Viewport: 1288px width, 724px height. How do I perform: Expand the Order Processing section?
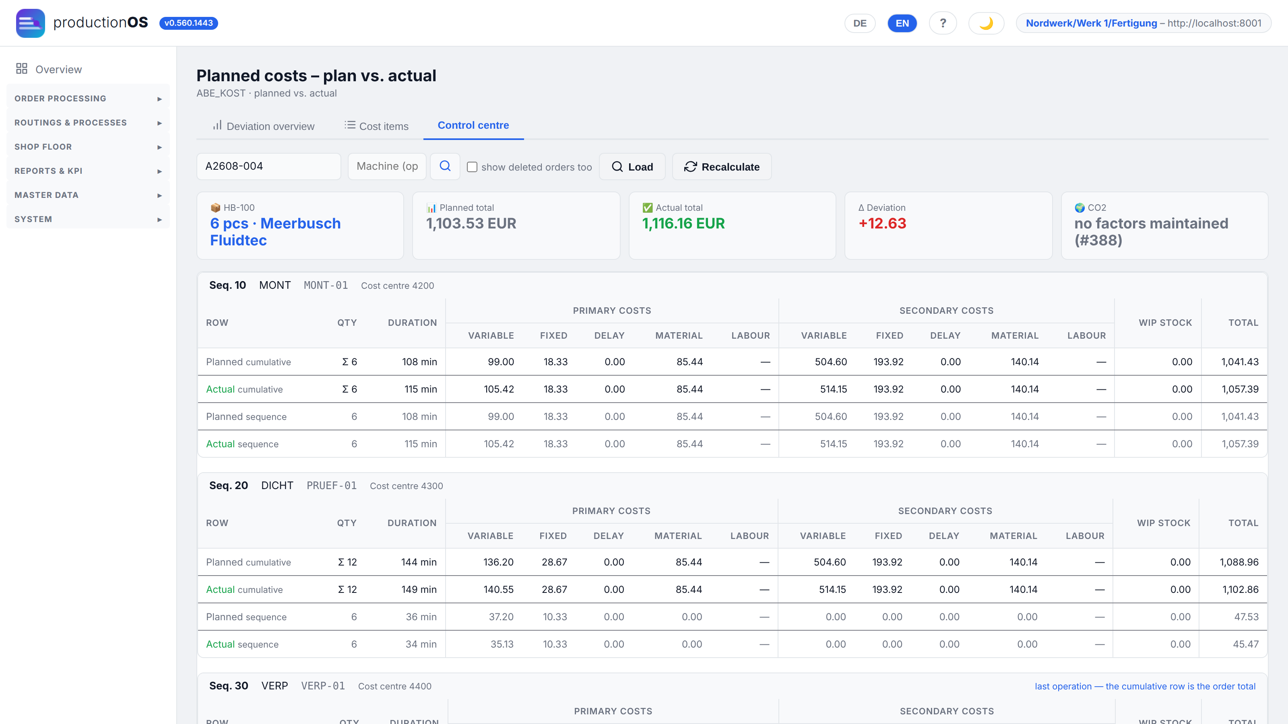click(88, 99)
